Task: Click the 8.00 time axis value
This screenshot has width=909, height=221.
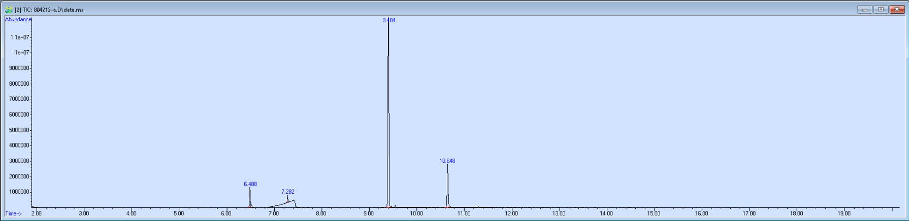Action: pyautogui.click(x=321, y=214)
